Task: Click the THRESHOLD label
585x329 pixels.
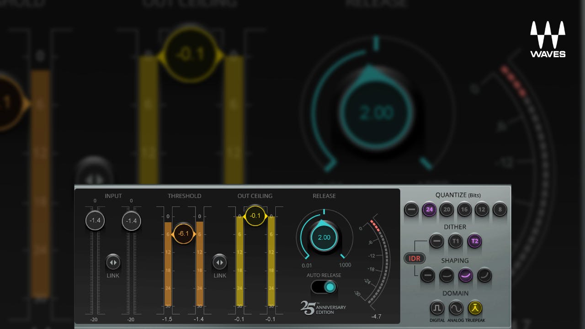Action: click(x=184, y=196)
